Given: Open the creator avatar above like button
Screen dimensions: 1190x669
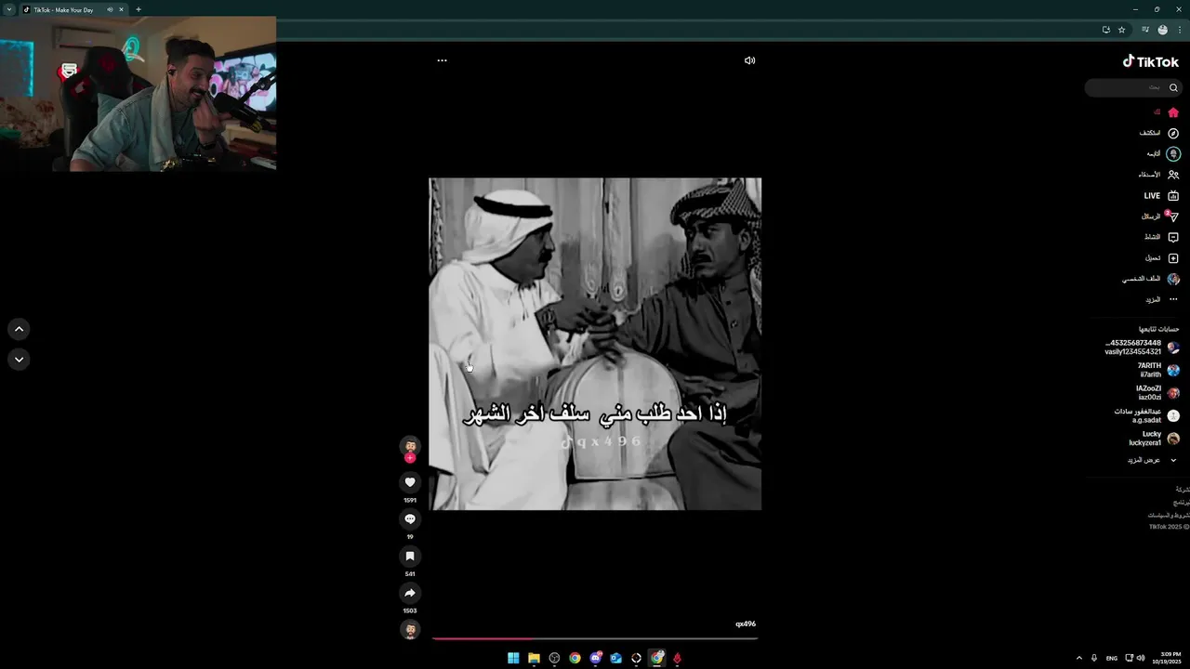Looking at the screenshot, I should (410, 446).
